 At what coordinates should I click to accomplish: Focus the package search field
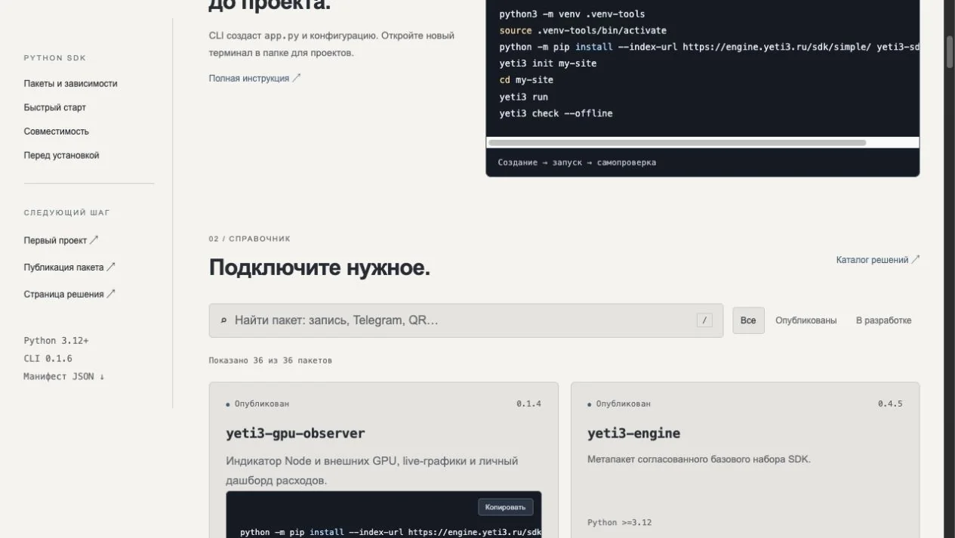pyautogui.click(x=466, y=320)
